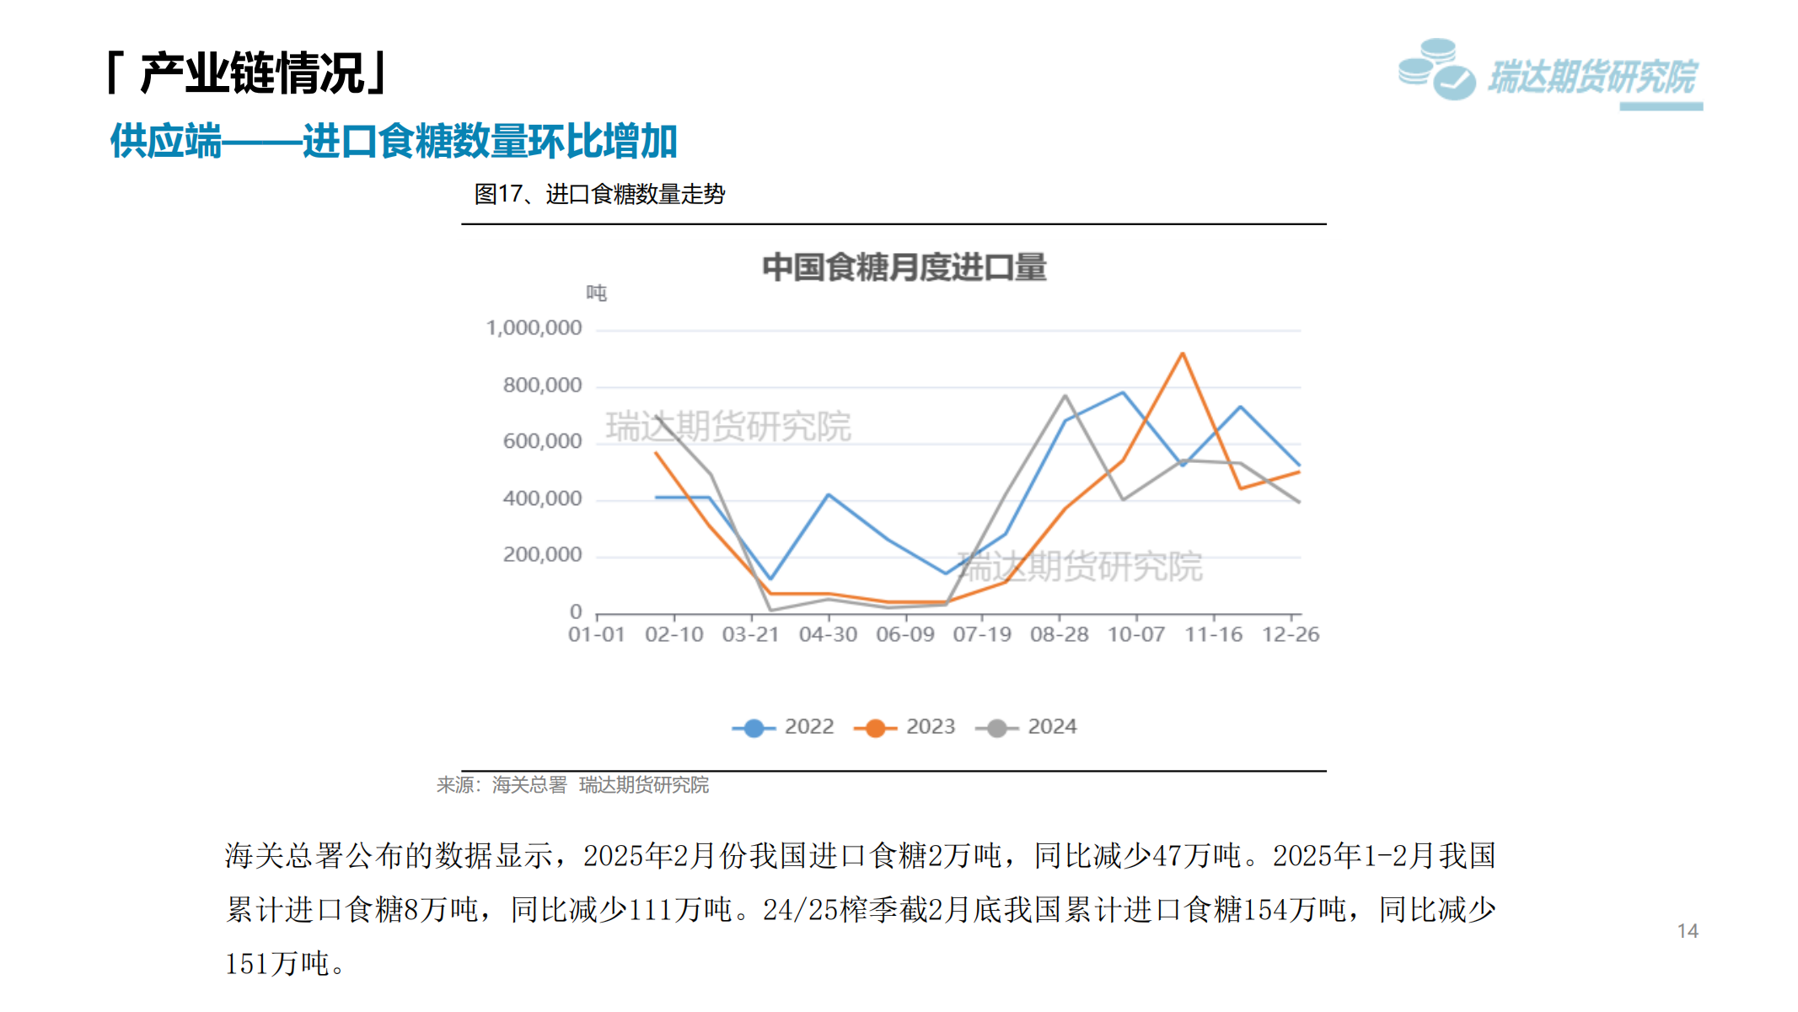Click the orange line's peak point
This screenshot has height=1012, width=1798.
click(x=1183, y=354)
